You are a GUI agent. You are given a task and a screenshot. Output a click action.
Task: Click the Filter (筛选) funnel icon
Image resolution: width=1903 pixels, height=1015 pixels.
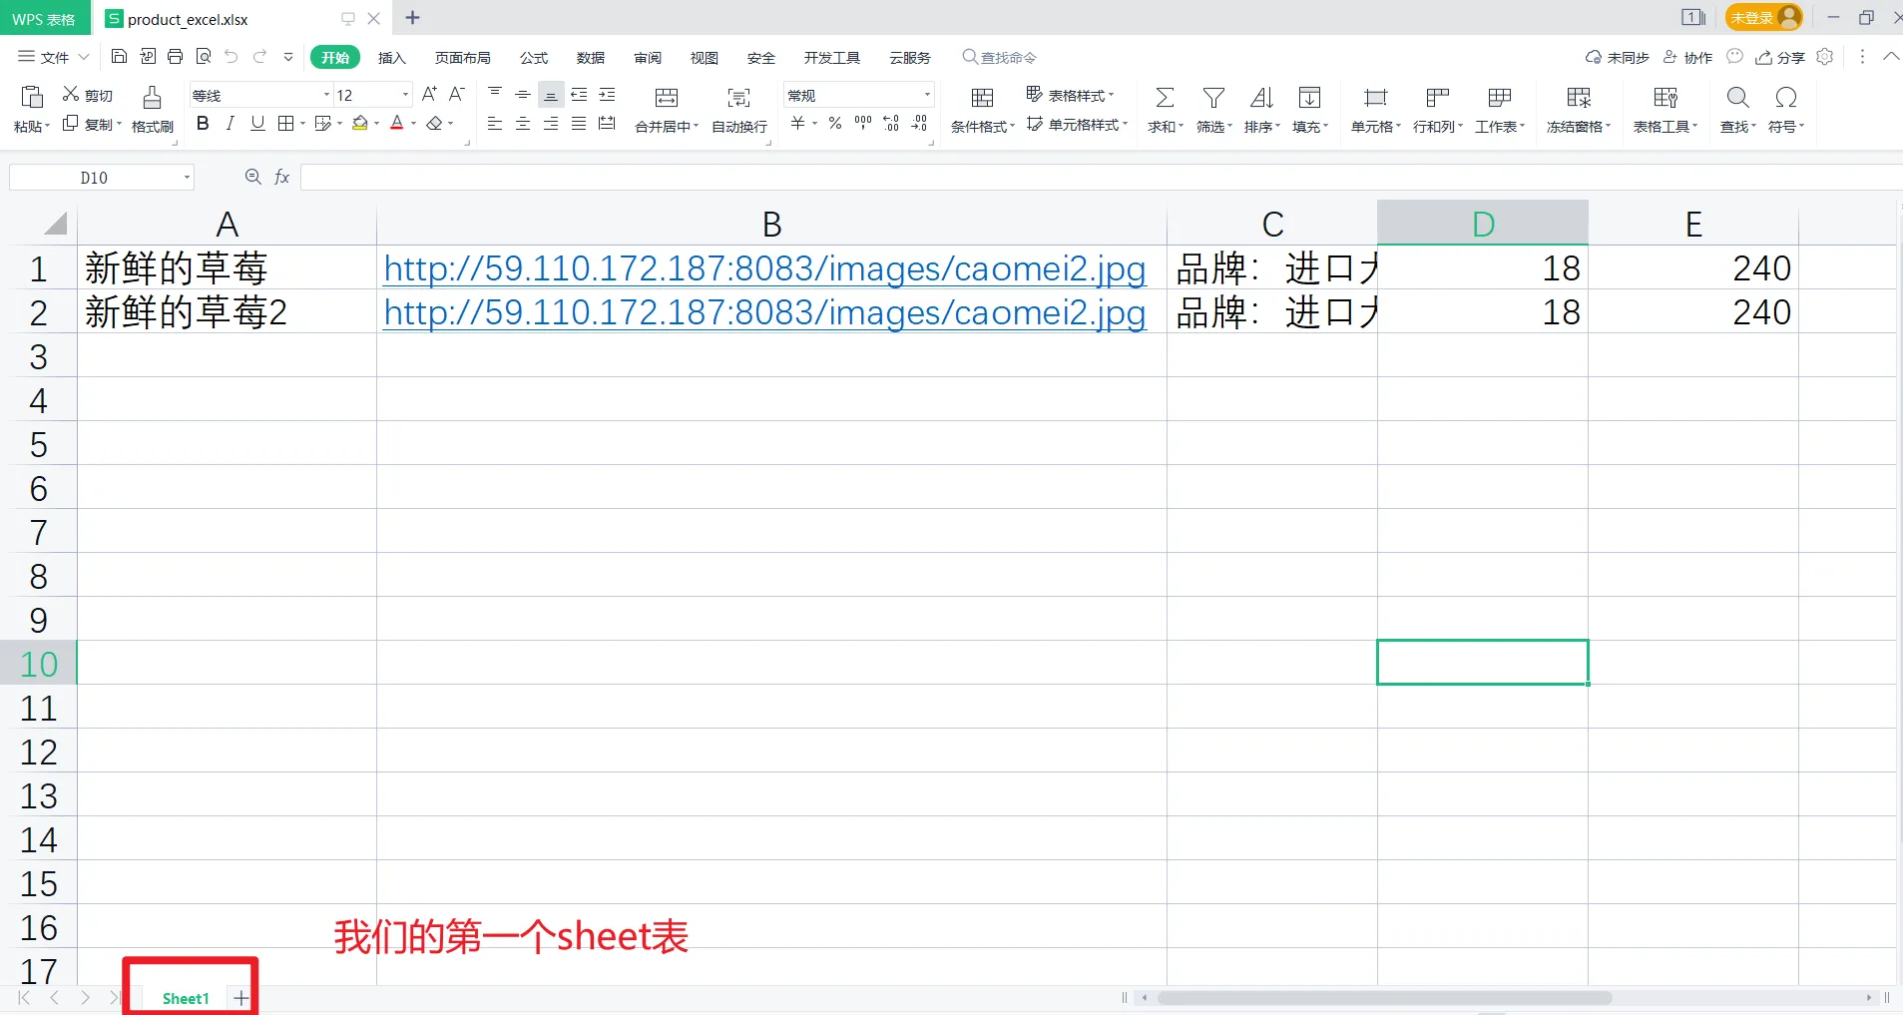click(1213, 97)
